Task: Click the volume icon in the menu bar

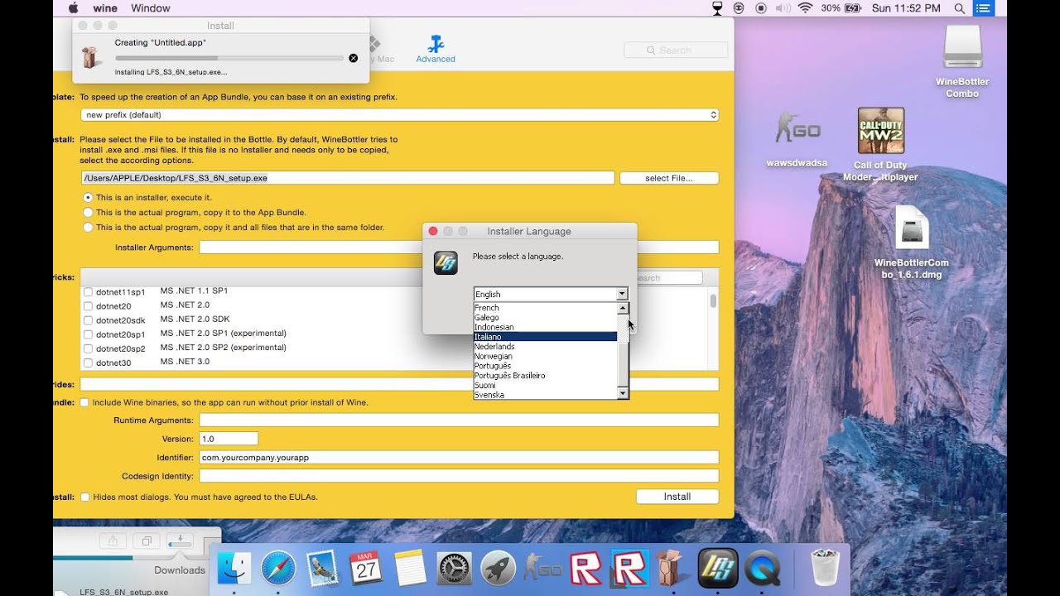Action: pyautogui.click(x=783, y=8)
